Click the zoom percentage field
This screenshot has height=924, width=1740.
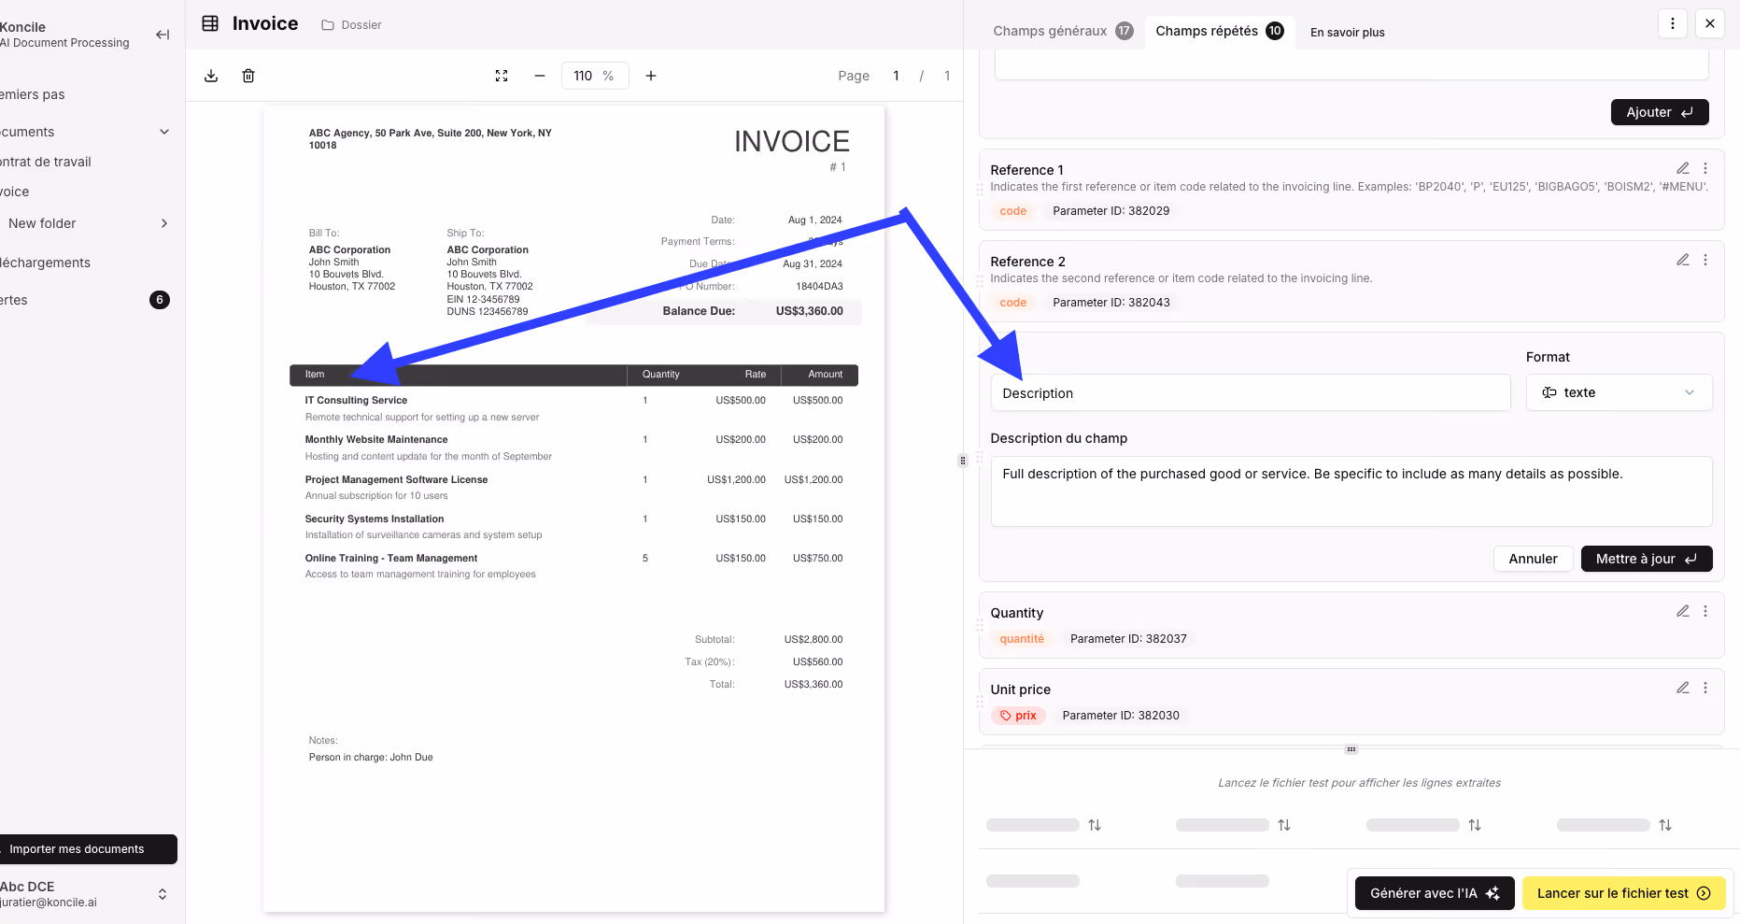[x=594, y=76]
